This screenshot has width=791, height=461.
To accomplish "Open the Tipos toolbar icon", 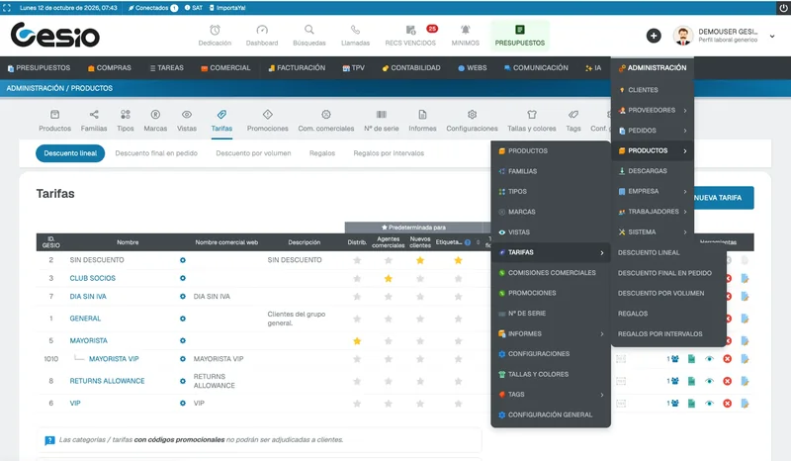I will [x=126, y=115].
